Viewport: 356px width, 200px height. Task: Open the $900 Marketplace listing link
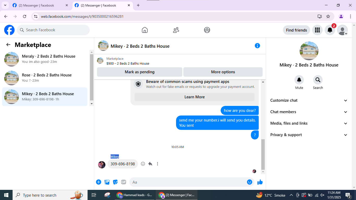[x=128, y=63]
